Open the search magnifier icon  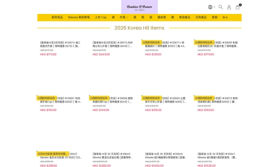221,7
